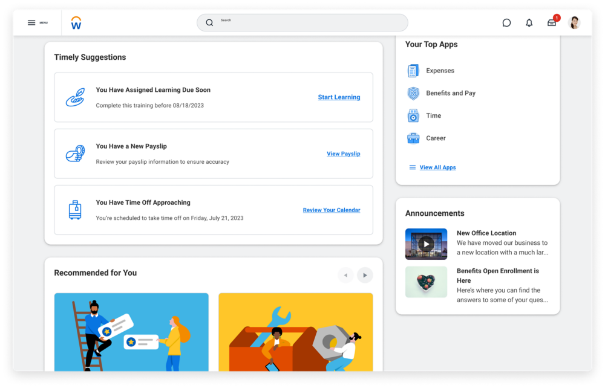
Task: Click the assigned learning scribble icon
Action: click(x=75, y=97)
